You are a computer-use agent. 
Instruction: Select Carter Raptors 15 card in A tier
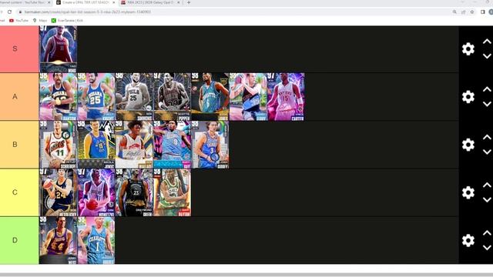click(x=286, y=97)
